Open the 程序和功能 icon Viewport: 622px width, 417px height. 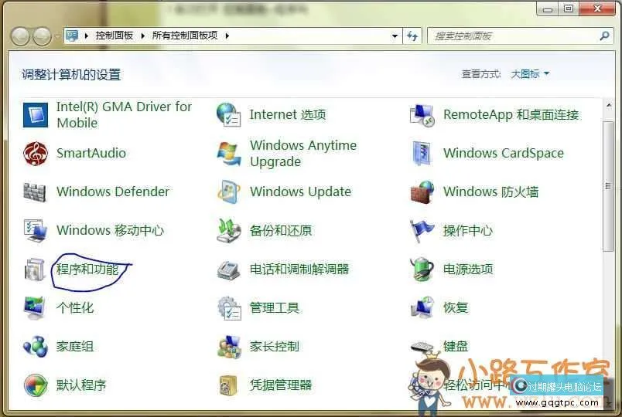click(35, 270)
